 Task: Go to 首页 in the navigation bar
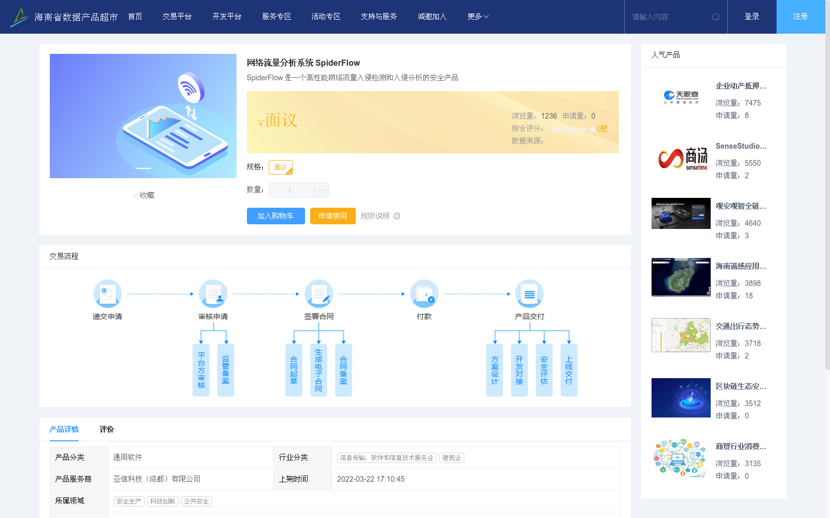(x=135, y=17)
